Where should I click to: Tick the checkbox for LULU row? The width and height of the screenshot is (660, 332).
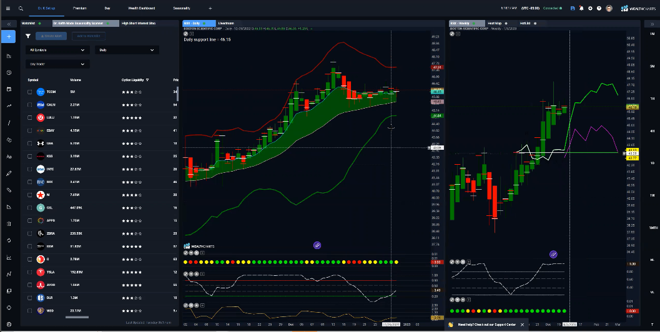[x=29, y=117]
